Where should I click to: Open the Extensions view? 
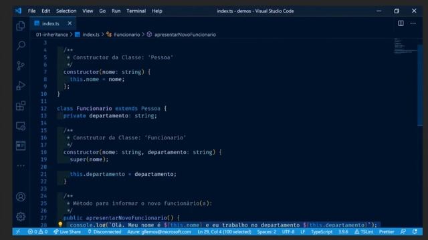coord(21,106)
